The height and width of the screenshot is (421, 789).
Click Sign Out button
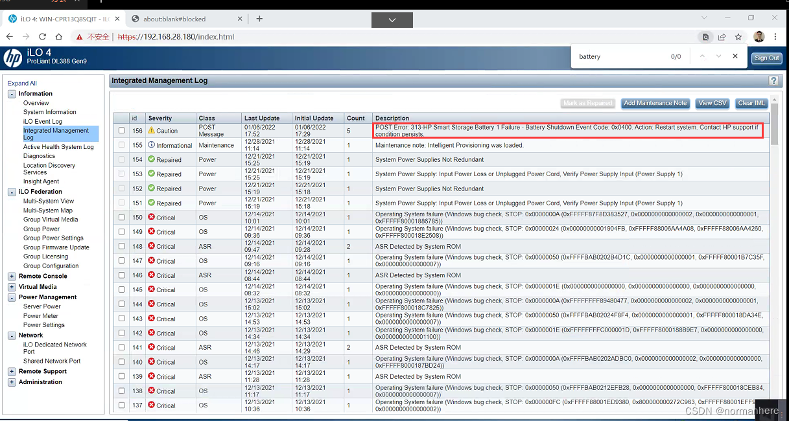click(x=766, y=58)
